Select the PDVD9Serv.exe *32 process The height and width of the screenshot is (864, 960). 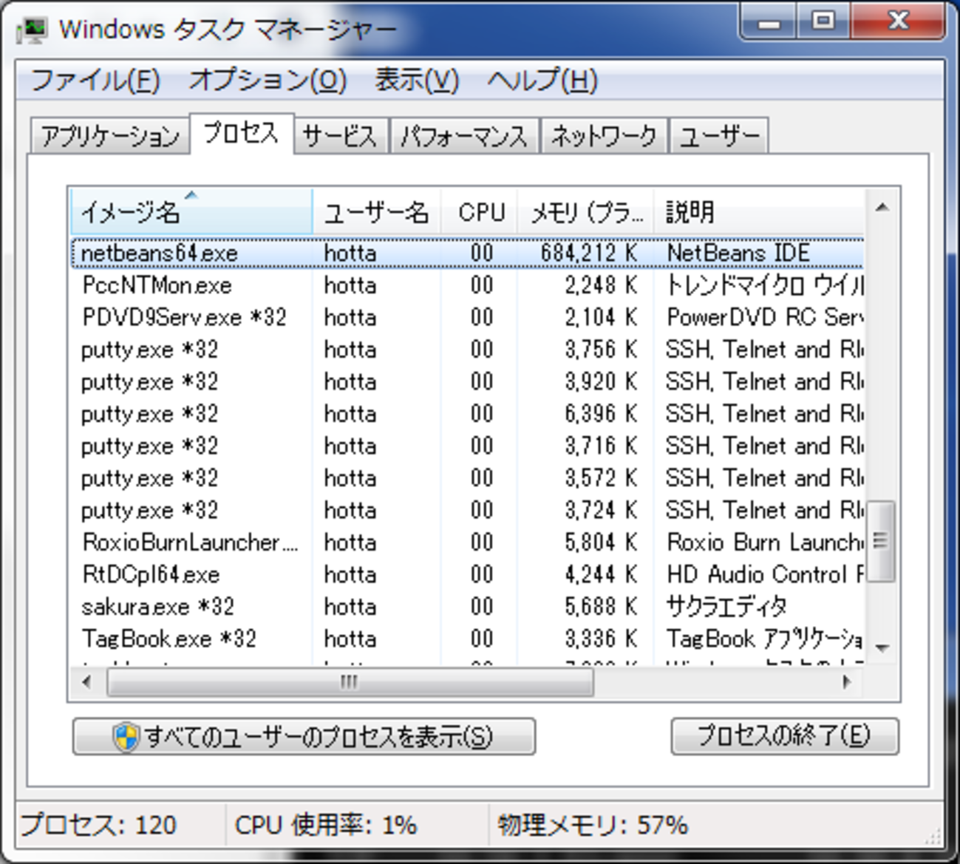click(467, 317)
